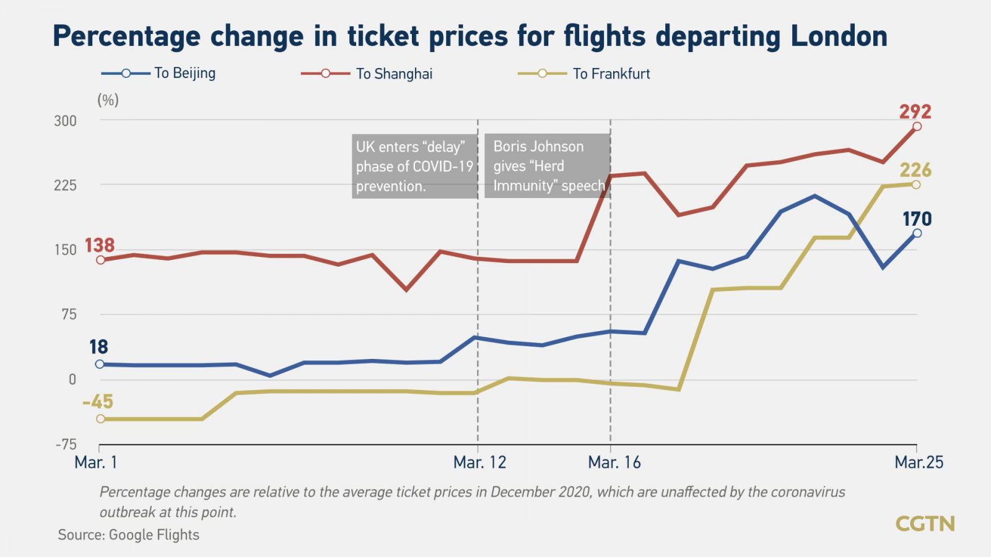Click the To Frankfurt legend marker

pyautogui.click(x=542, y=74)
